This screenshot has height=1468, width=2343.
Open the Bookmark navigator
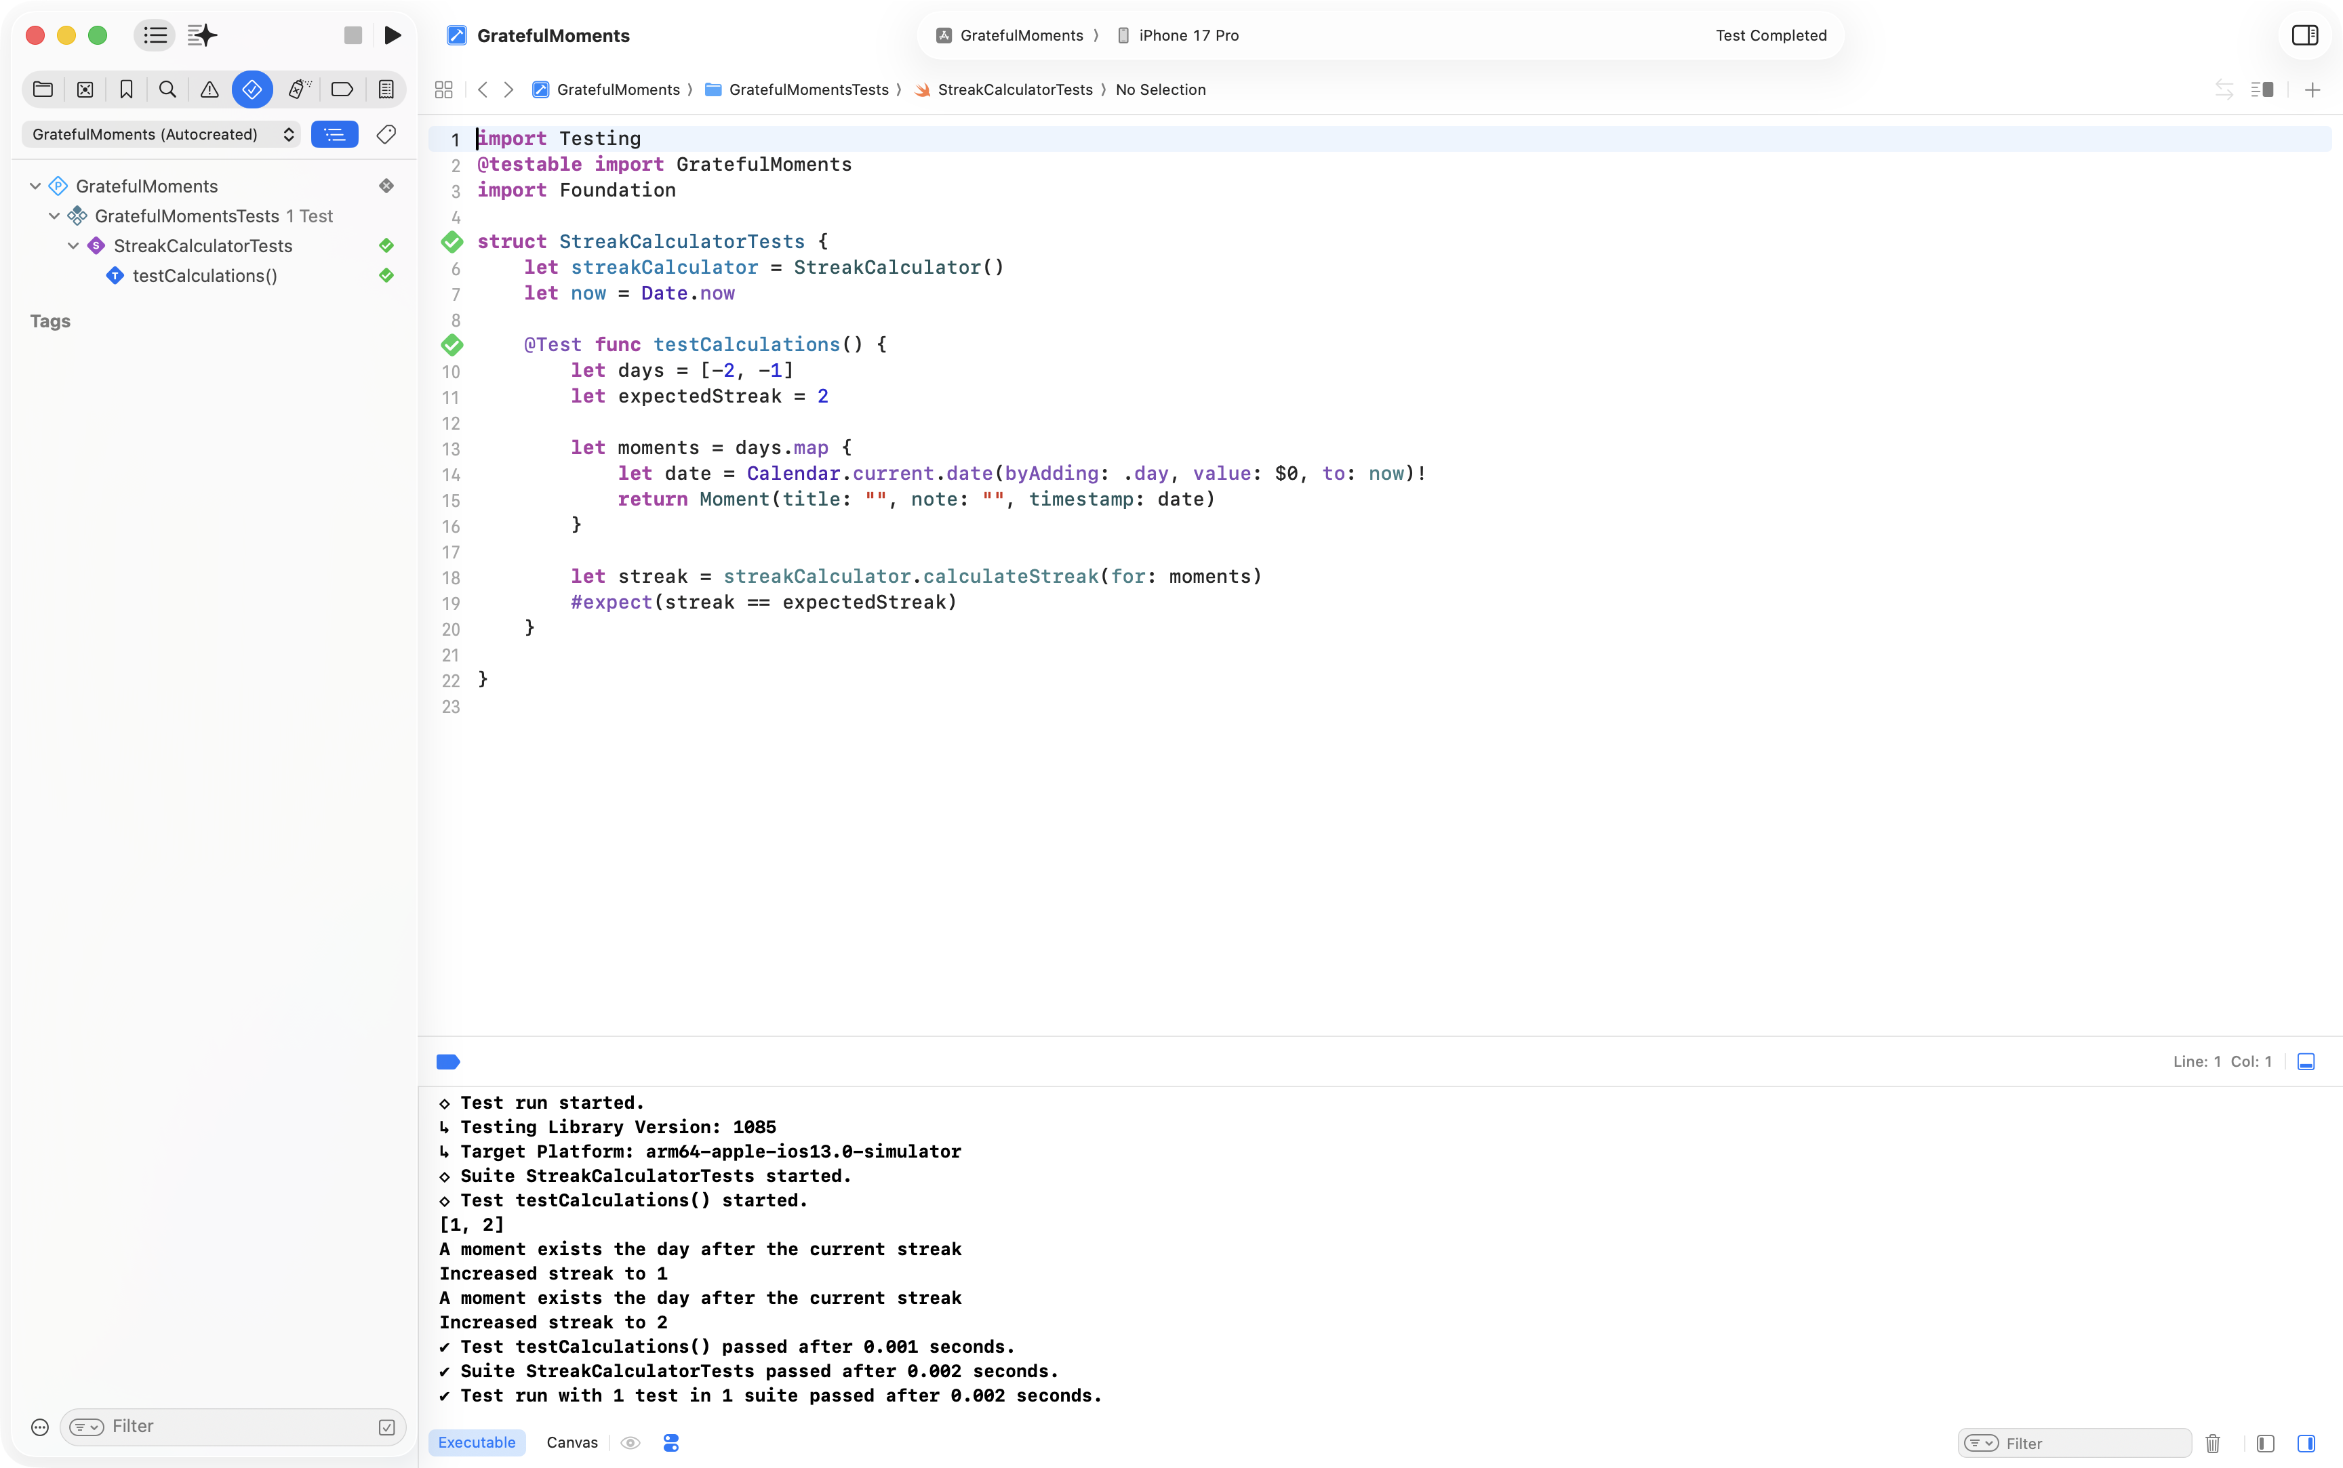click(126, 89)
